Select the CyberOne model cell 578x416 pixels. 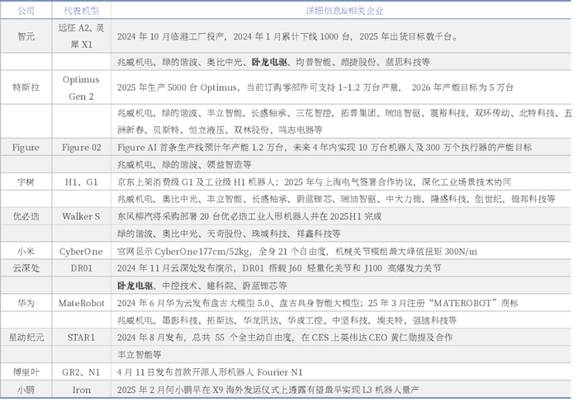pos(81,251)
